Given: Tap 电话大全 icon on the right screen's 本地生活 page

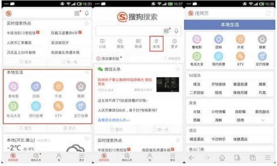Looking at the screenshot, I should [x=197, y=56].
